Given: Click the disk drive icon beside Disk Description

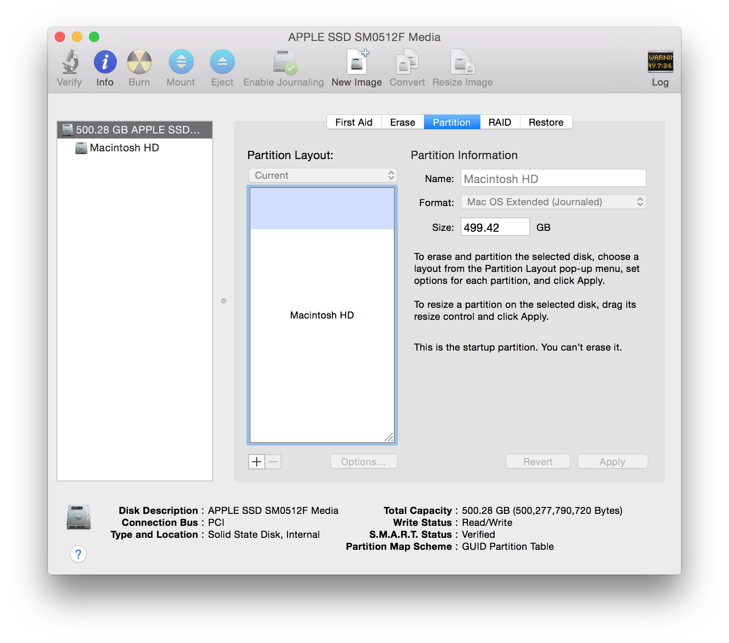Looking at the screenshot, I should pos(79,517).
